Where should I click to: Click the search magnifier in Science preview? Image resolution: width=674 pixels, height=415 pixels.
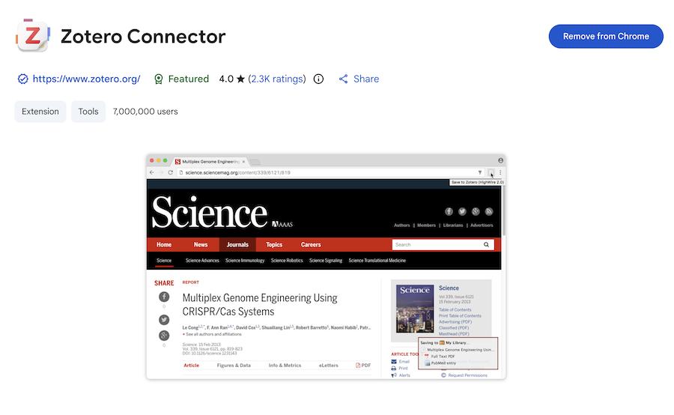click(x=486, y=245)
